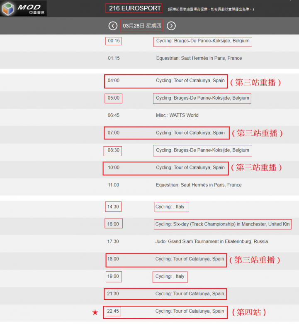Click the 05:00 time cell
The width and height of the screenshot is (299, 324).
click(114, 98)
